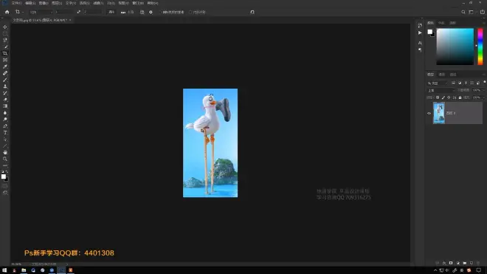Toggle shape layer filter icon
Image resolution: width=487 pixels, height=274 pixels.
pos(472,83)
